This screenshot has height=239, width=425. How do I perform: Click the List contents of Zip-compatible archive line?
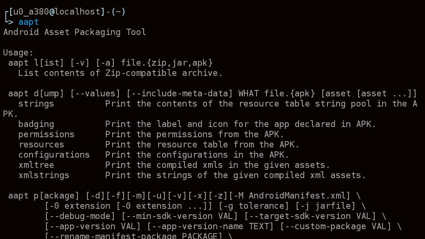[x=120, y=73]
